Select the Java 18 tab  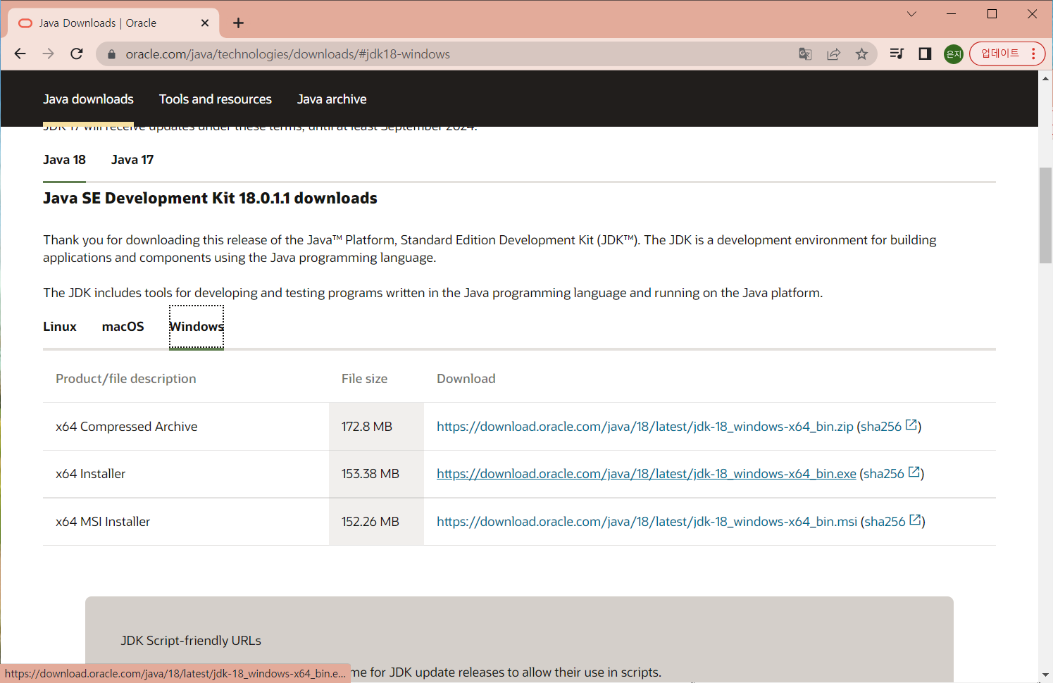coord(64,160)
